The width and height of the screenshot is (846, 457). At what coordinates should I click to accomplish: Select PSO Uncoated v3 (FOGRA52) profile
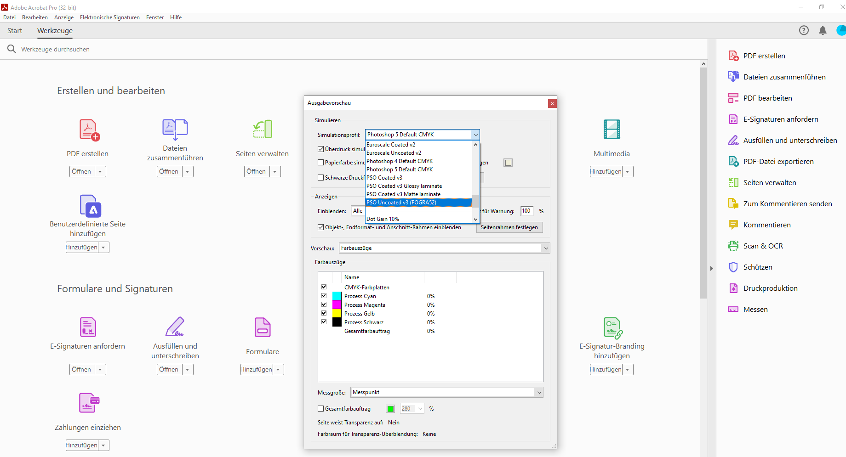coord(418,203)
